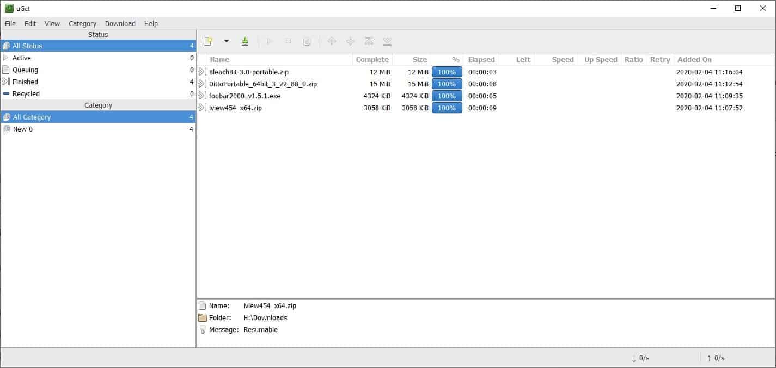Move download to top of queue
The width and height of the screenshot is (776, 368).
[369, 41]
